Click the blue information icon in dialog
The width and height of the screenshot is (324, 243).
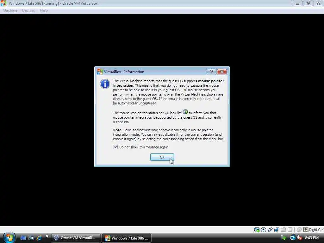105,84
